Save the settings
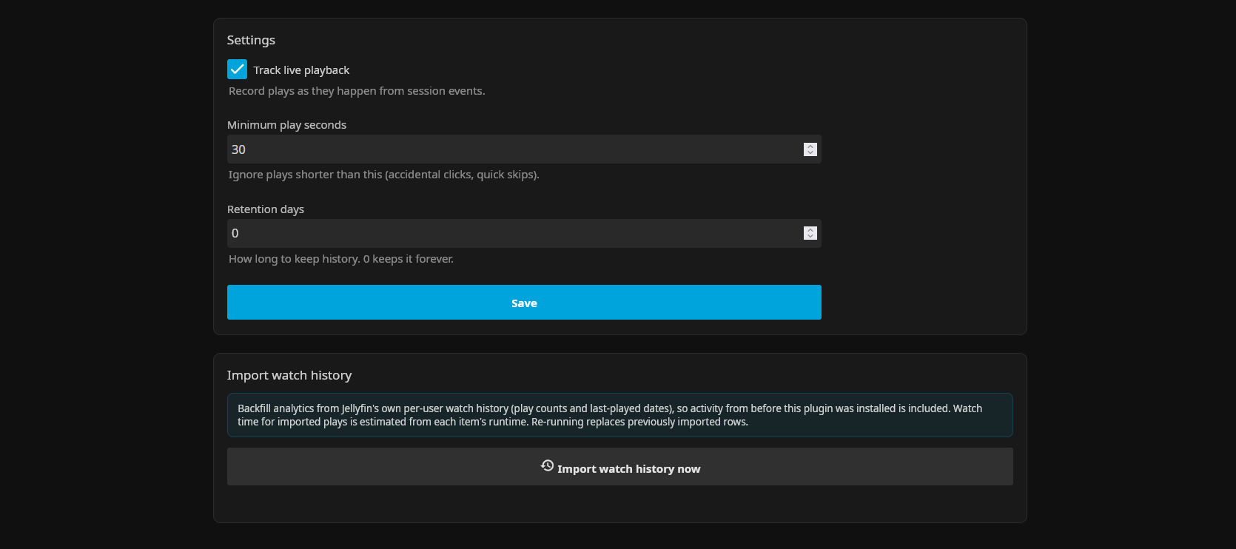This screenshot has width=1236, height=549. coord(524,303)
